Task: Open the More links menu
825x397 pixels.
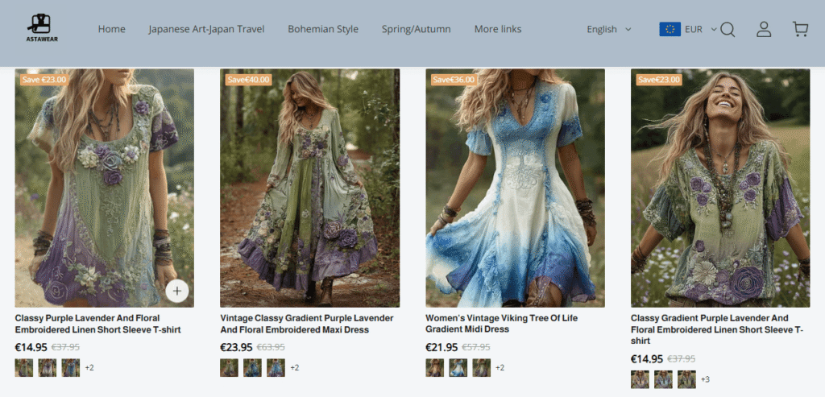Action: click(x=498, y=29)
